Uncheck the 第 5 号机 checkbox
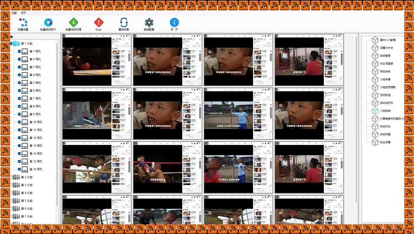The image size is (414, 234). coord(19,83)
